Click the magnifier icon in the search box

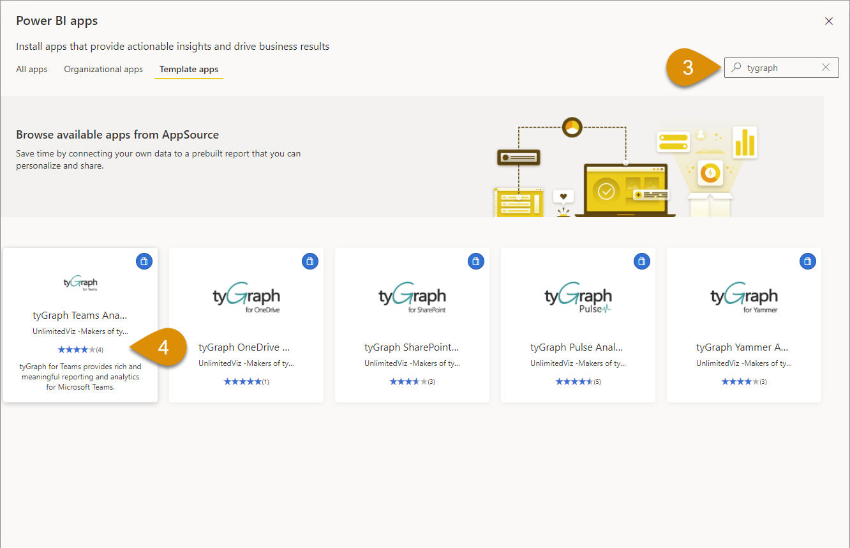click(735, 67)
